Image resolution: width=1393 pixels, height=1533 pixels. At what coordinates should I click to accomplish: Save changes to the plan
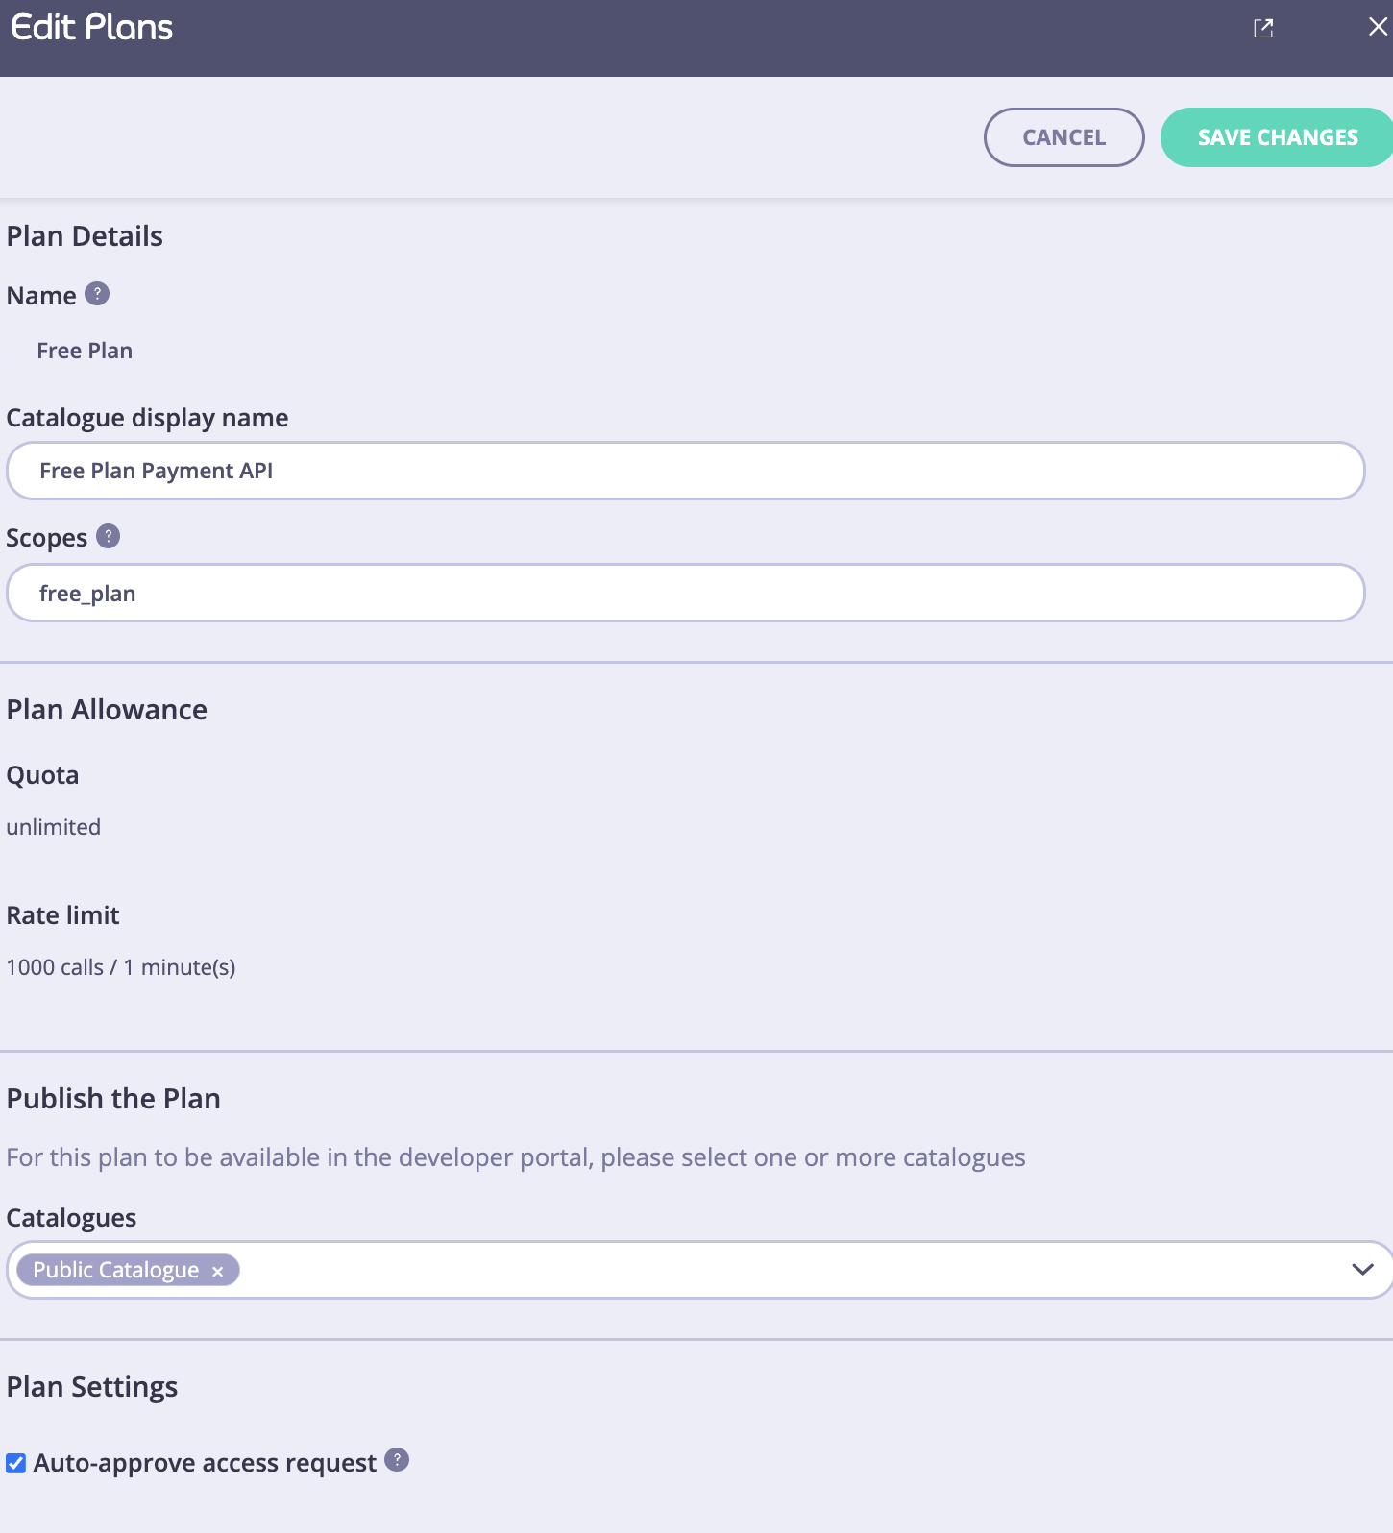click(1278, 137)
